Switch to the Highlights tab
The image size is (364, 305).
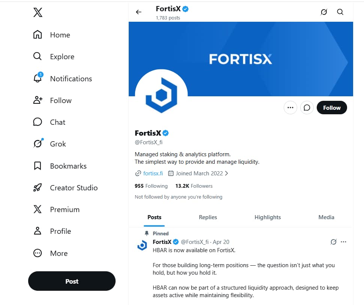[x=268, y=217]
